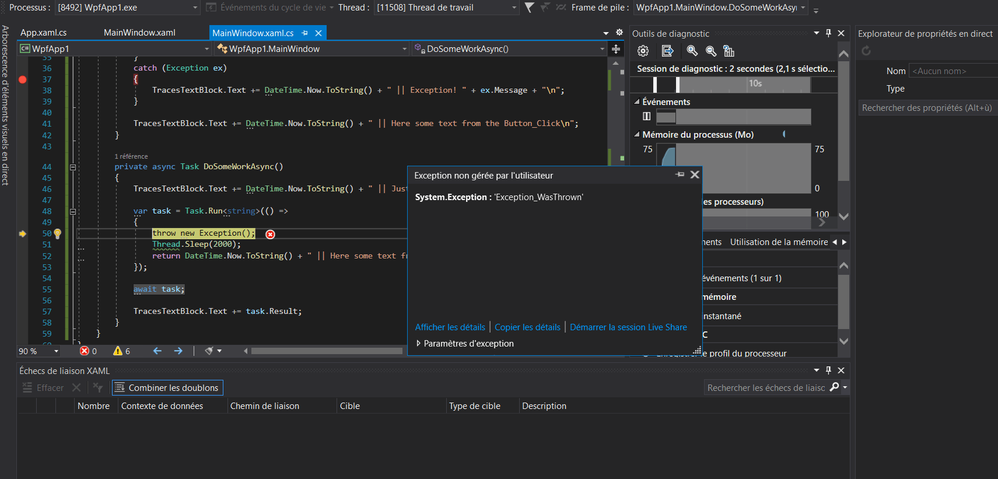Image resolution: width=998 pixels, height=479 pixels.
Task: Open the Frame de pile dropdown
Action: pyautogui.click(x=803, y=8)
